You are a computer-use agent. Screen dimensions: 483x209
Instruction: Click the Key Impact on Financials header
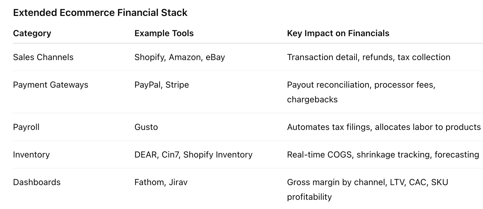click(x=338, y=33)
